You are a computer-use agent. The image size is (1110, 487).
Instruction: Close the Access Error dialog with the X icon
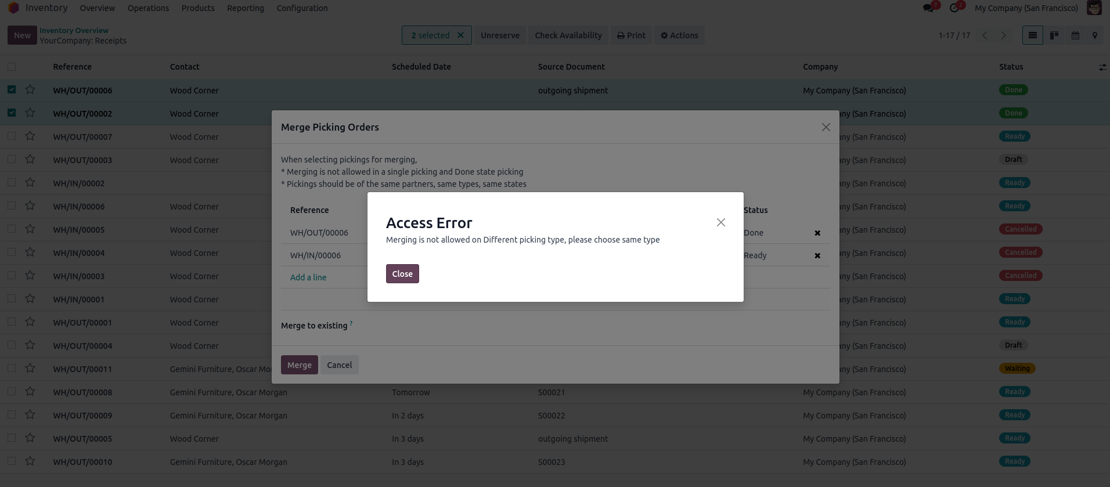point(720,222)
